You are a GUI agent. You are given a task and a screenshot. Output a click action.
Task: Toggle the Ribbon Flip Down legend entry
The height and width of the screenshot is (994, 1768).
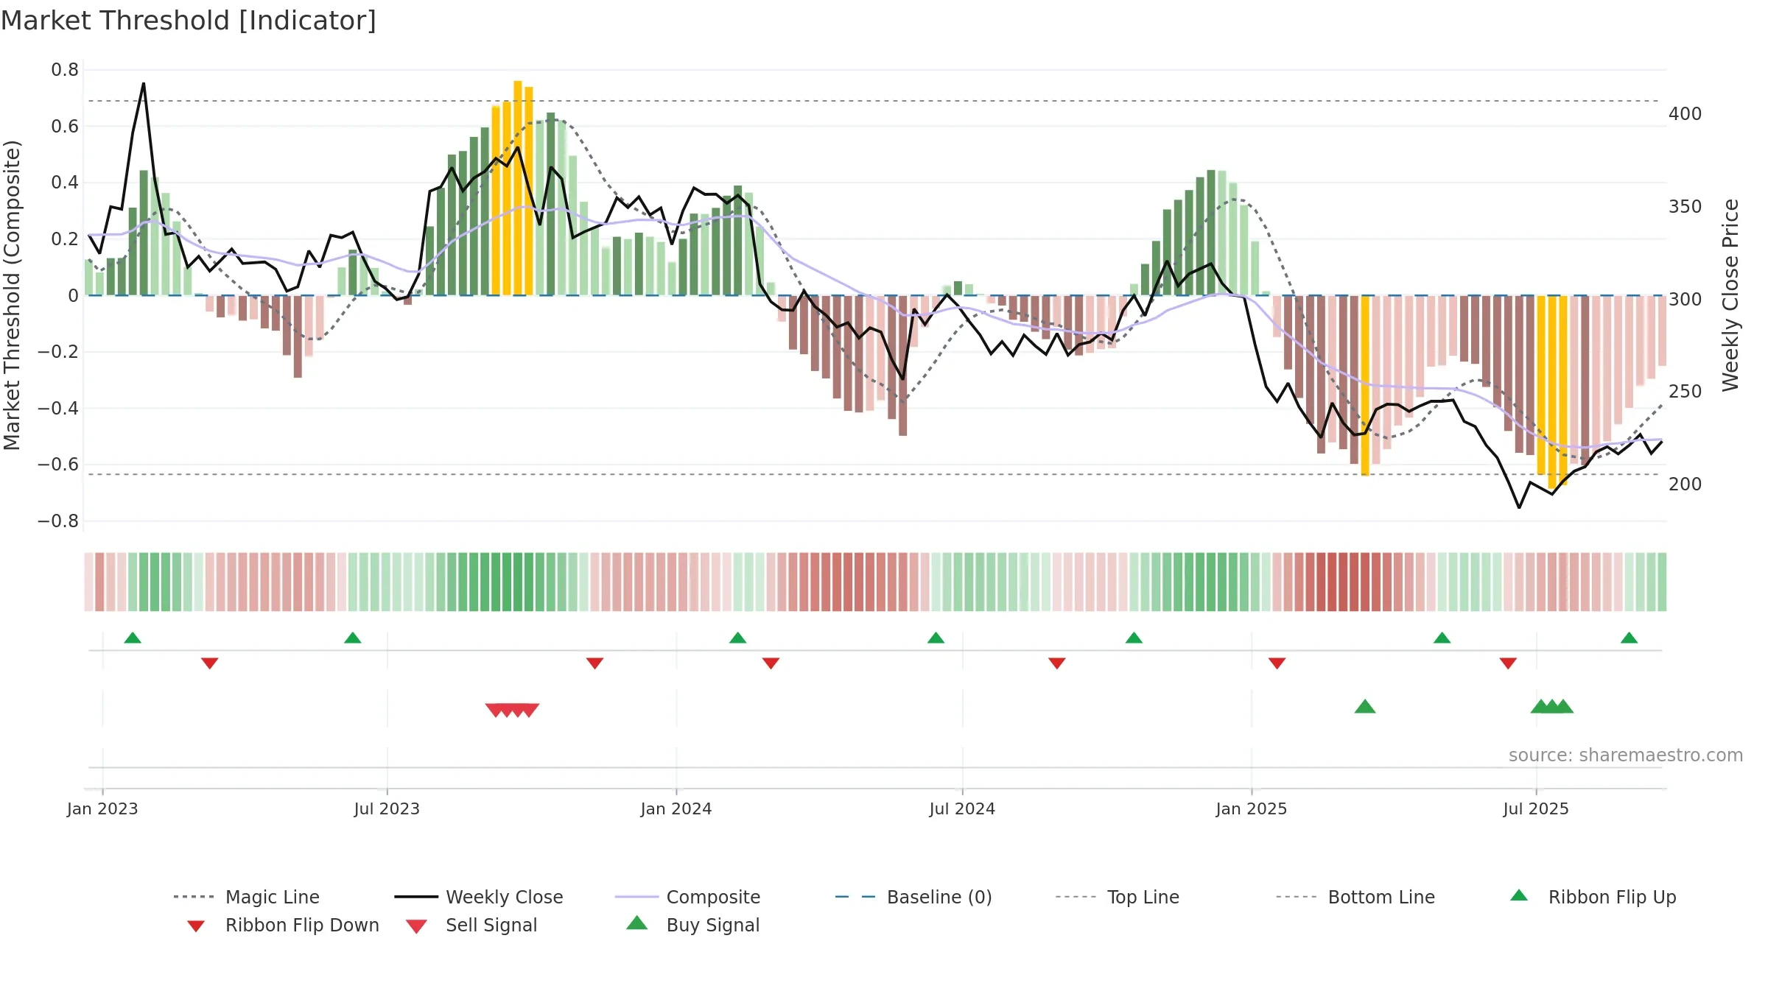(x=282, y=925)
